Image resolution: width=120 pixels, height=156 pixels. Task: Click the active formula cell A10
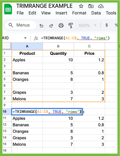[47, 112]
